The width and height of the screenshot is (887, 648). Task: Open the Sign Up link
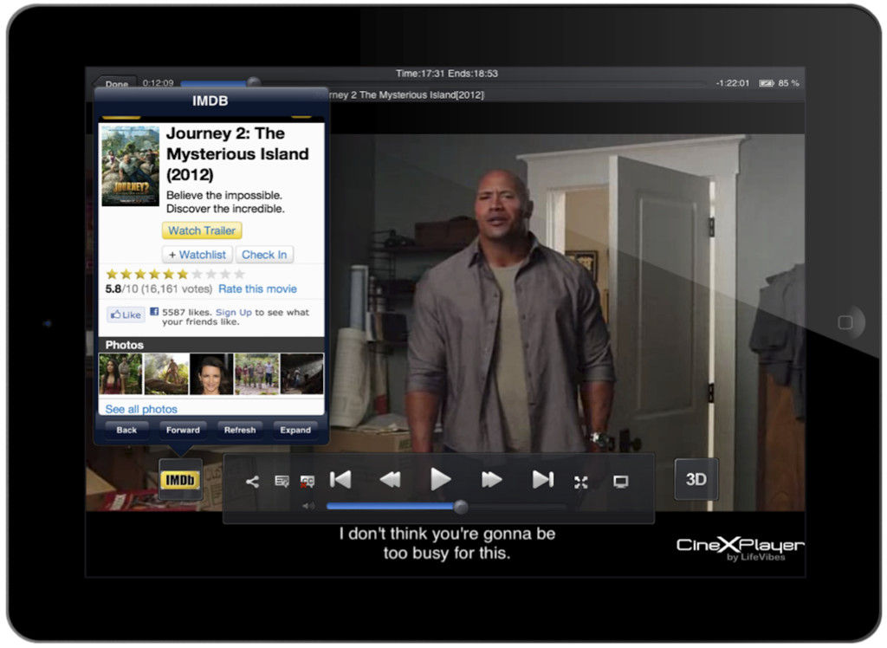234,313
